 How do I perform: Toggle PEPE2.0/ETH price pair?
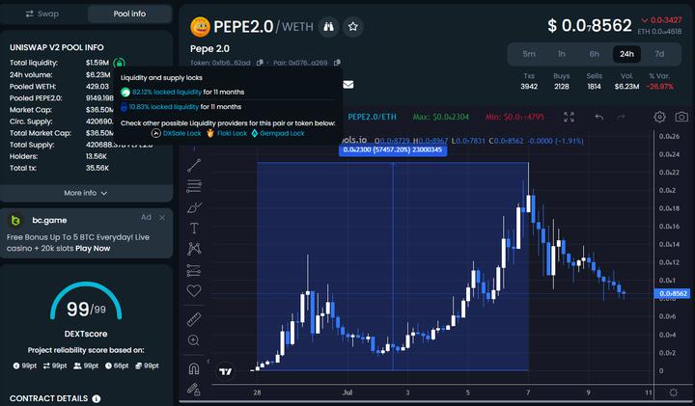(372, 117)
